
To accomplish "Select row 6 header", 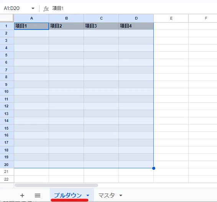I will click(x=7, y=62).
